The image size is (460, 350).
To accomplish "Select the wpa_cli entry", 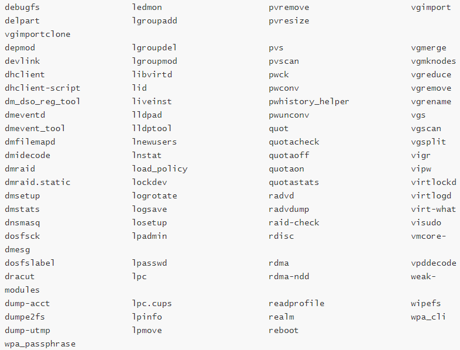I will (x=428, y=317).
